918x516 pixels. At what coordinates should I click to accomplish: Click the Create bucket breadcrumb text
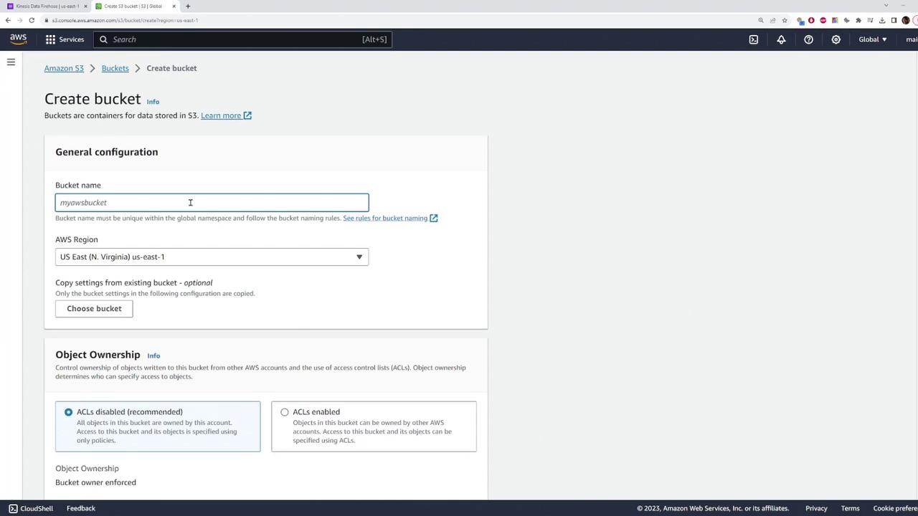[x=171, y=68]
